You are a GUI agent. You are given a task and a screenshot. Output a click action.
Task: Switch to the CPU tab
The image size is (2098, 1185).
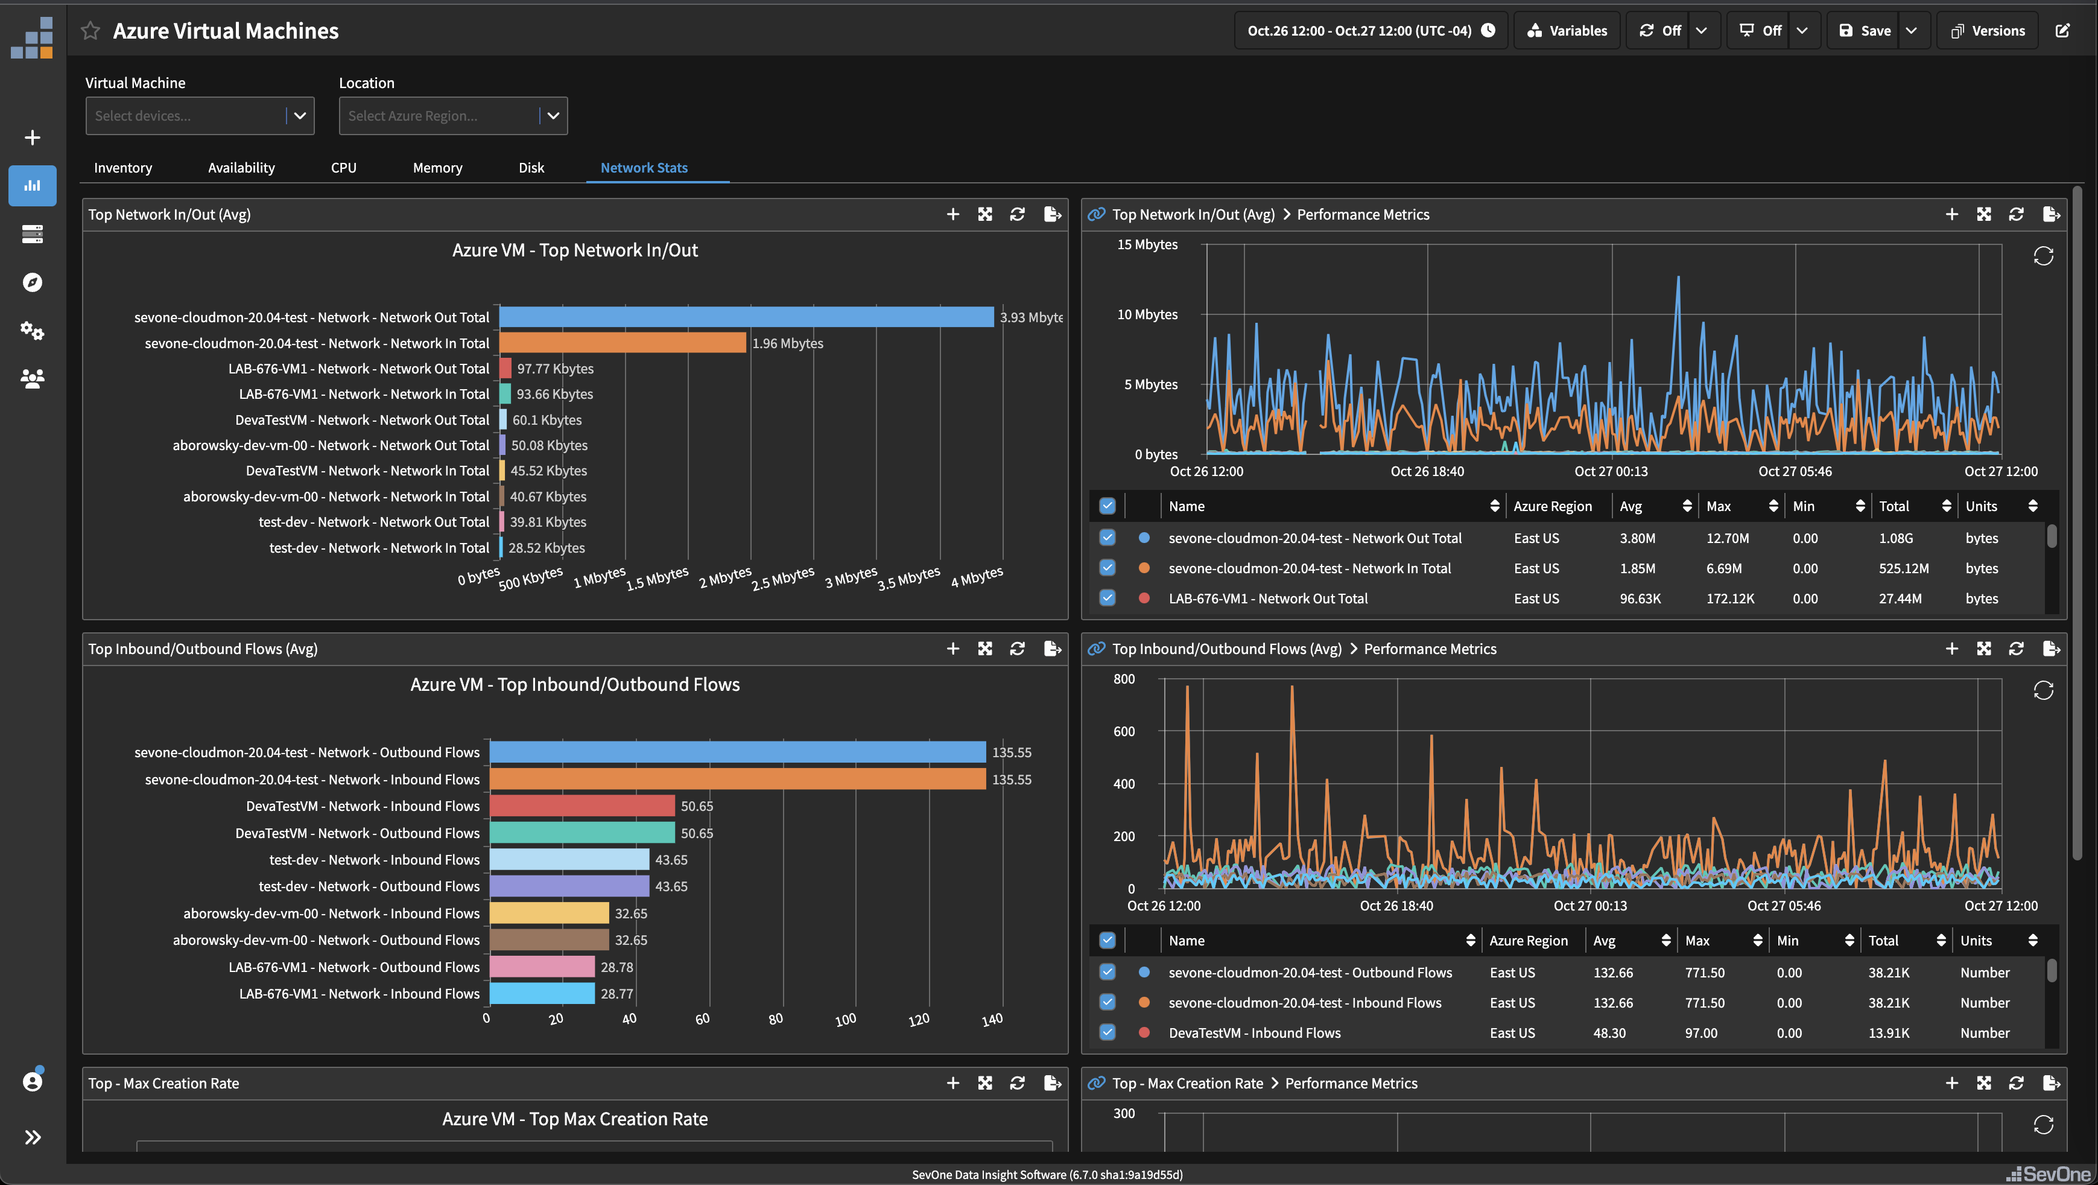coord(343,168)
